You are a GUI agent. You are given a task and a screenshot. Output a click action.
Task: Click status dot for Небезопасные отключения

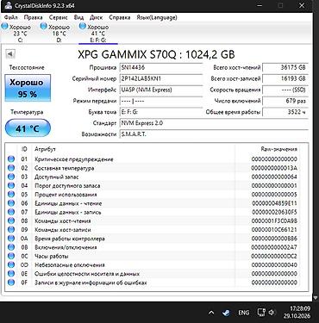tap(11, 264)
